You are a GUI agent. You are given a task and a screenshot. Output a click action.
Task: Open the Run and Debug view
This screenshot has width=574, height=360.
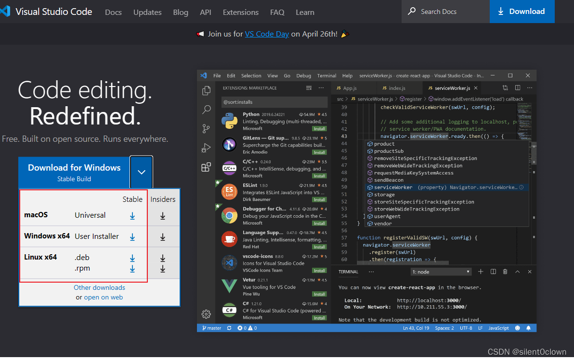(x=206, y=148)
